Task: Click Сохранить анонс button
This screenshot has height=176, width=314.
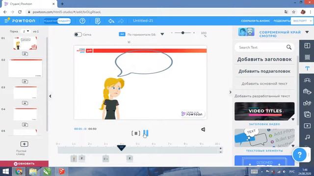Action: tap(255, 21)
